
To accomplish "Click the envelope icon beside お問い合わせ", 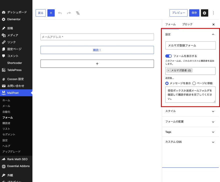I will [4, 86].
